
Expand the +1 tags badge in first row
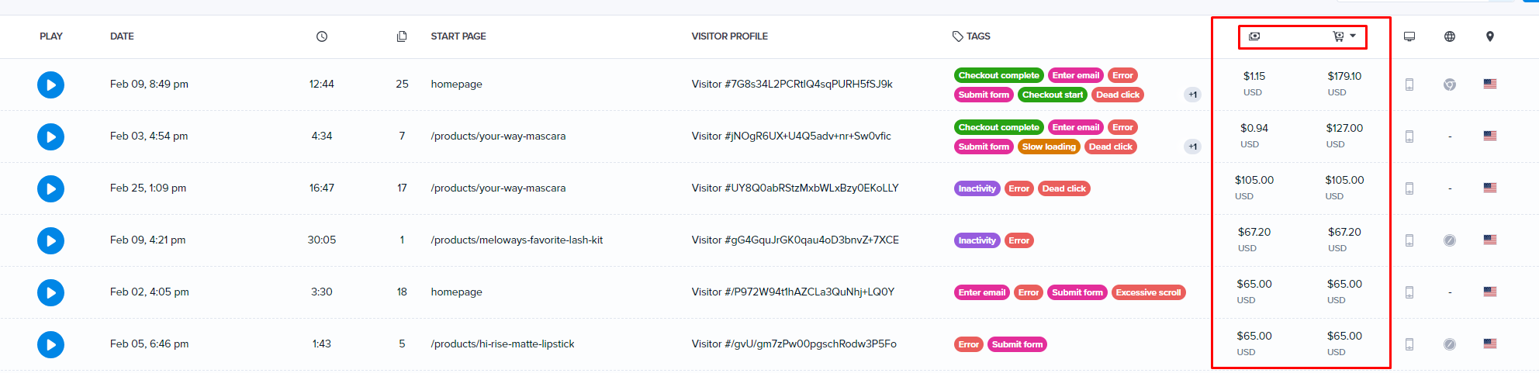click(x=1192, y=95)
